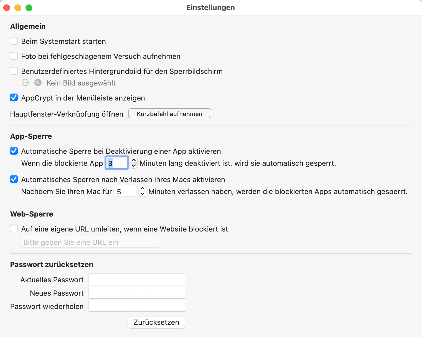Viewport: 422px width, 337px height.
Task: Click Kurzbefehl aufnehmen
Action: click(169, 113)
